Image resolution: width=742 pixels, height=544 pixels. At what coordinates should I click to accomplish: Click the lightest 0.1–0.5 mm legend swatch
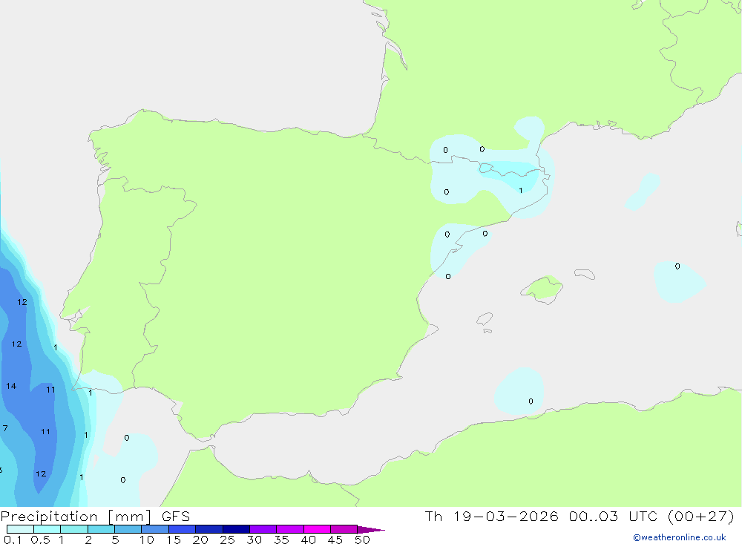coord(20,529)
